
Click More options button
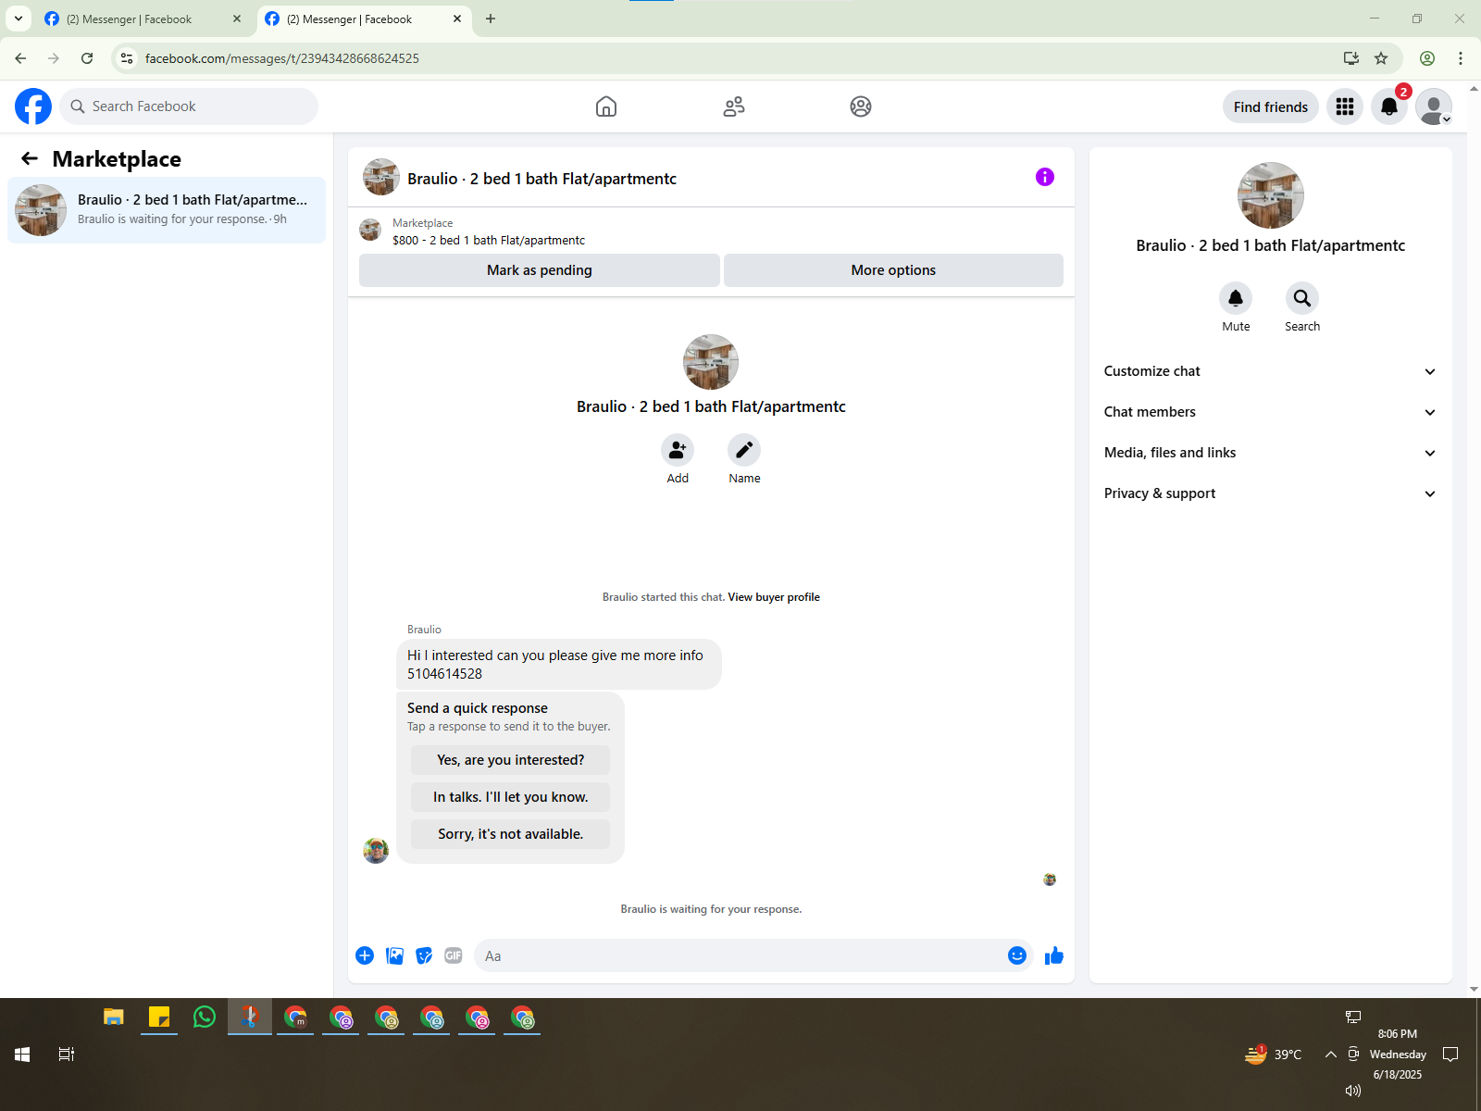coord(893,270)
